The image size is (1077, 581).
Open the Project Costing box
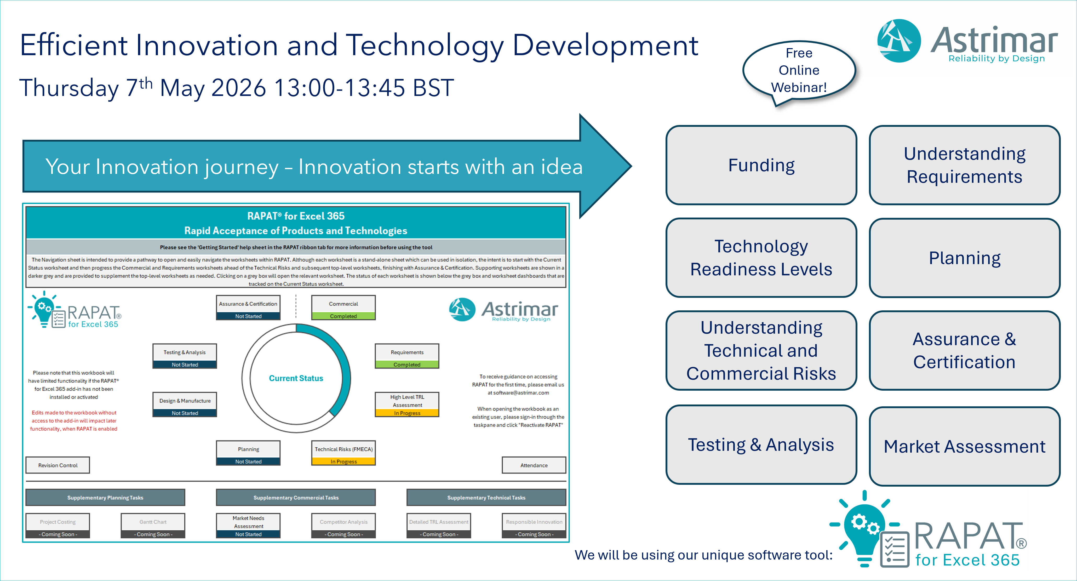[58, 526]
